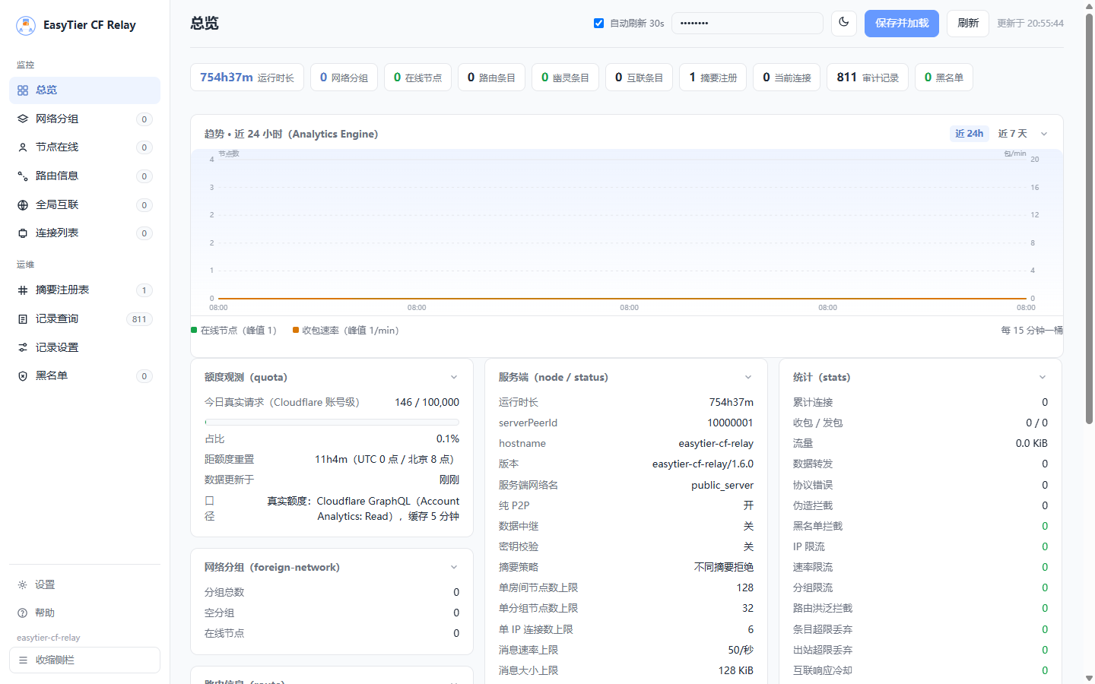The image size is (1095, 684).
Task: Open 路由信息 via its route icon
Action: 23,176
